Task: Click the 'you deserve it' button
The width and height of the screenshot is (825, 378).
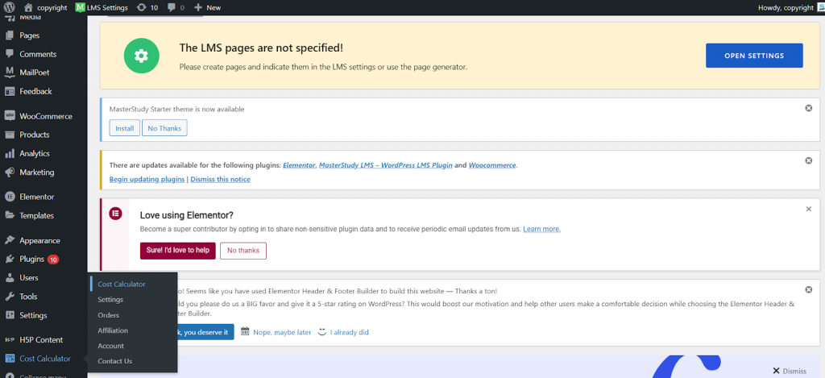Action: (x=205, y=332)
